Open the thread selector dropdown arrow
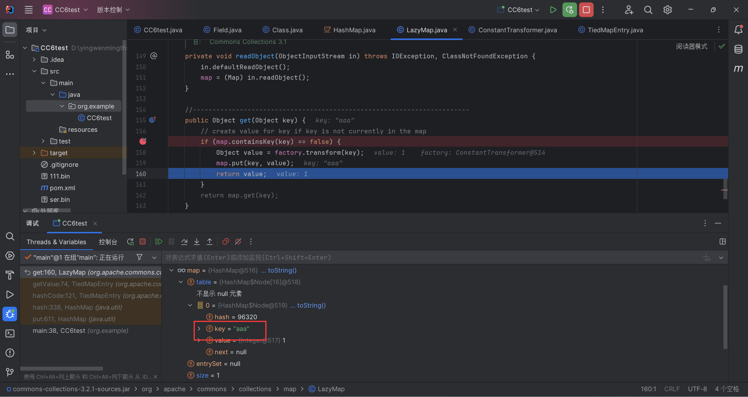The width and height of the screenshot is (748, 397). 154,257
